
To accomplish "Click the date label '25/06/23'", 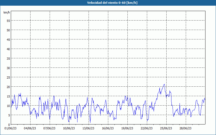I will tap(166, 129).
